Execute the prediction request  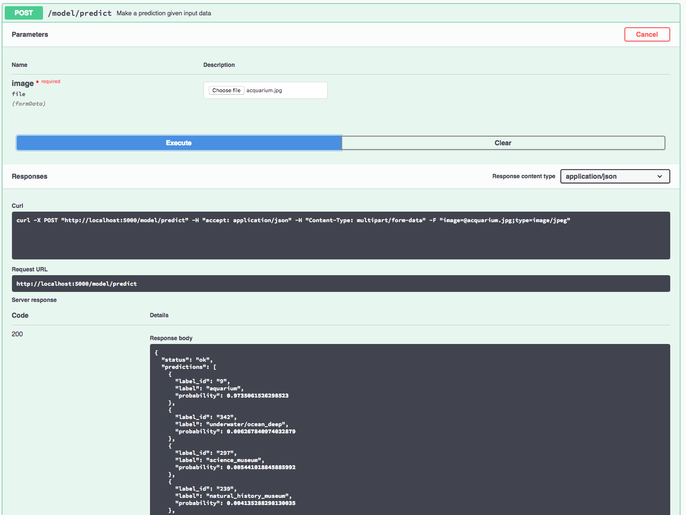point(179,143)
